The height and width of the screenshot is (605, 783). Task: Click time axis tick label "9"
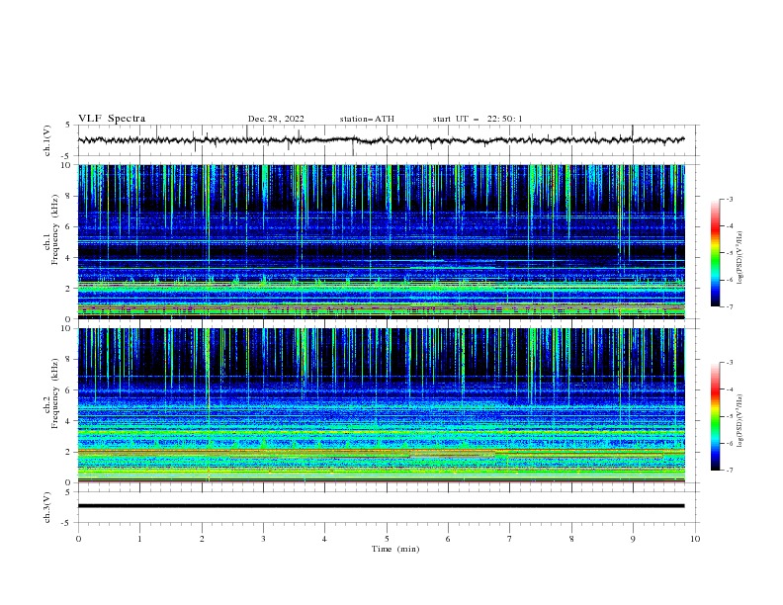coord(633,539)
